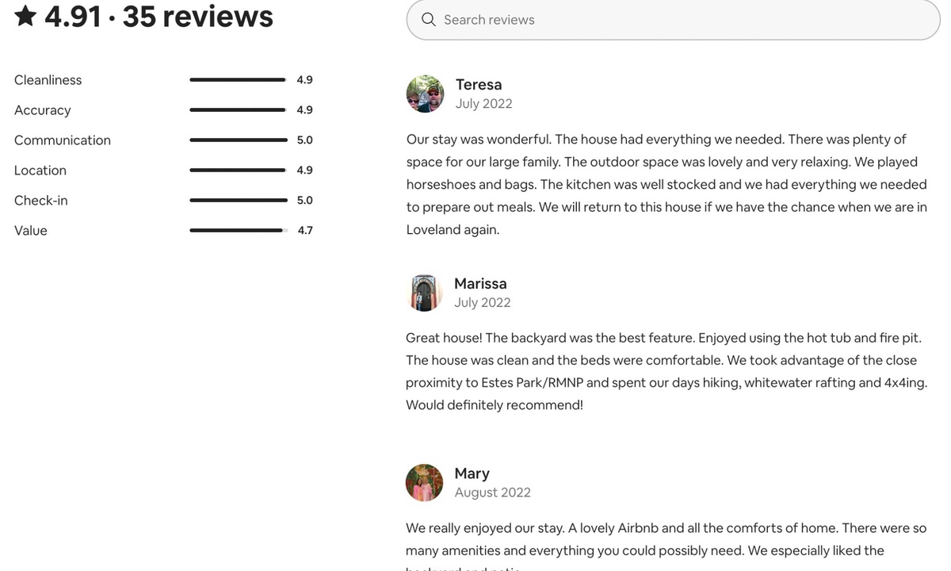Click the Accuracy rating label
The width and height of the screenshot is (951, 571).
(x=43, y=110)
